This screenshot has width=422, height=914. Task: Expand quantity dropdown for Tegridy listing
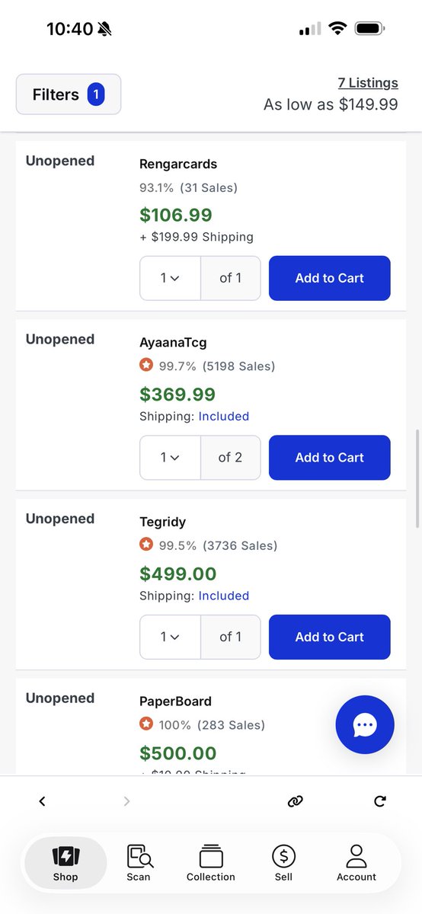(x=170, y=637)
